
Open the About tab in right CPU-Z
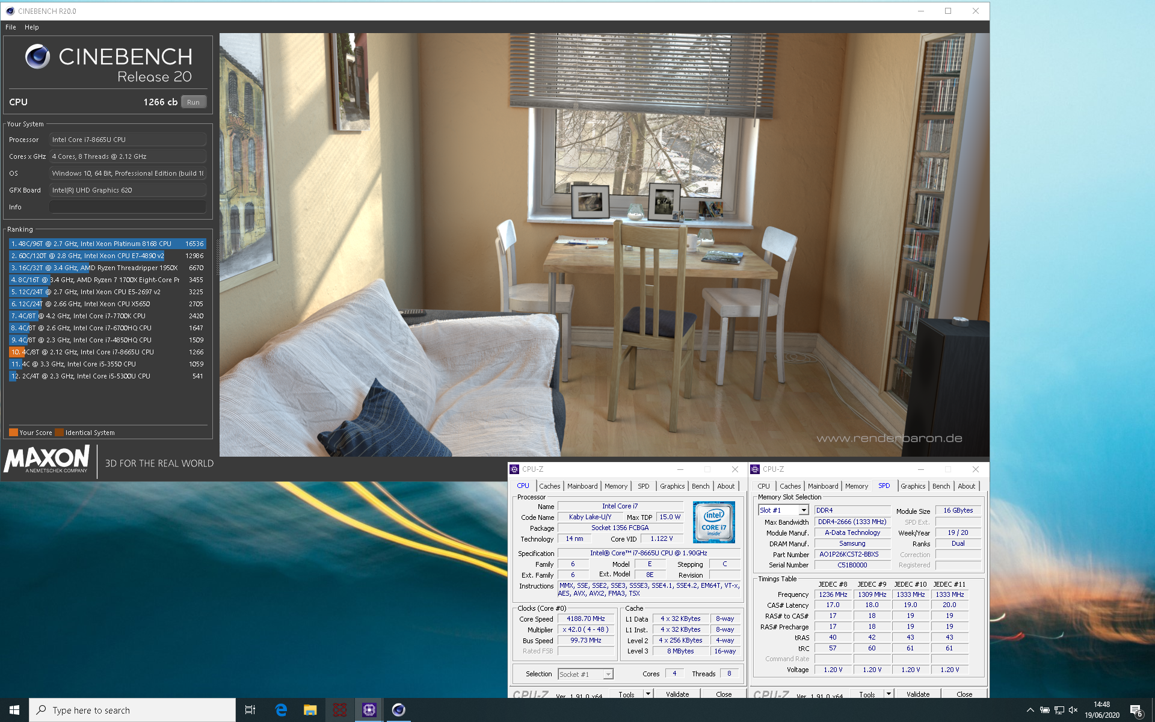966,486
